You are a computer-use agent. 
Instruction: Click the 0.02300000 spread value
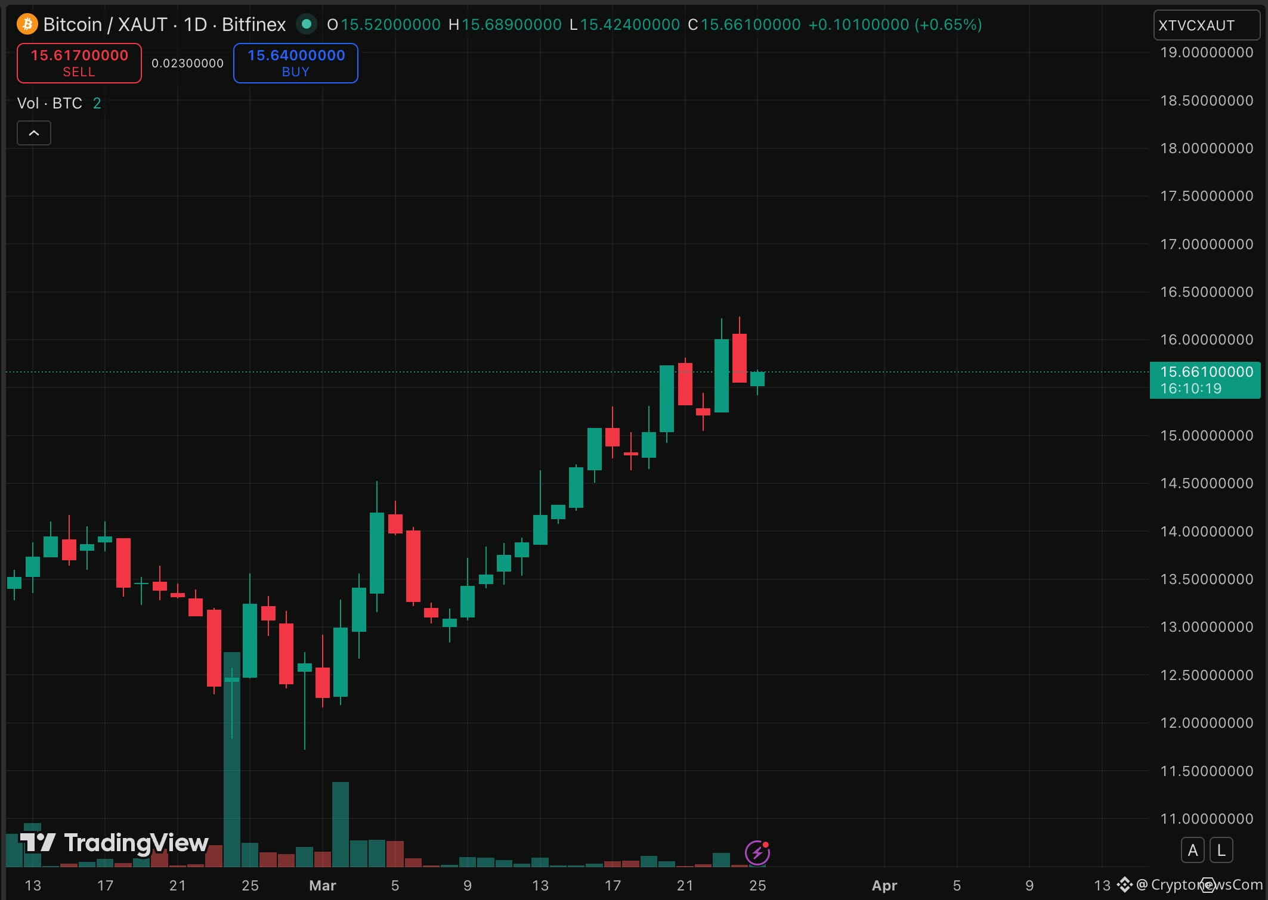[x=187, y=63]
